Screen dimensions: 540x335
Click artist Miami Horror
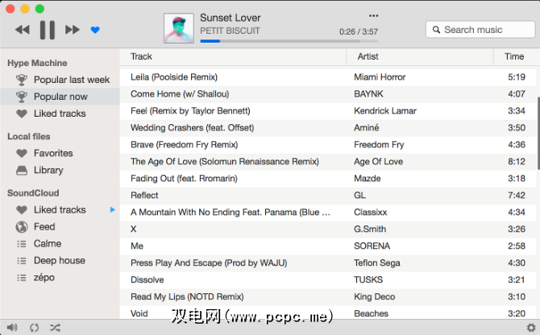pyautogui.click(x=380, y=77)
